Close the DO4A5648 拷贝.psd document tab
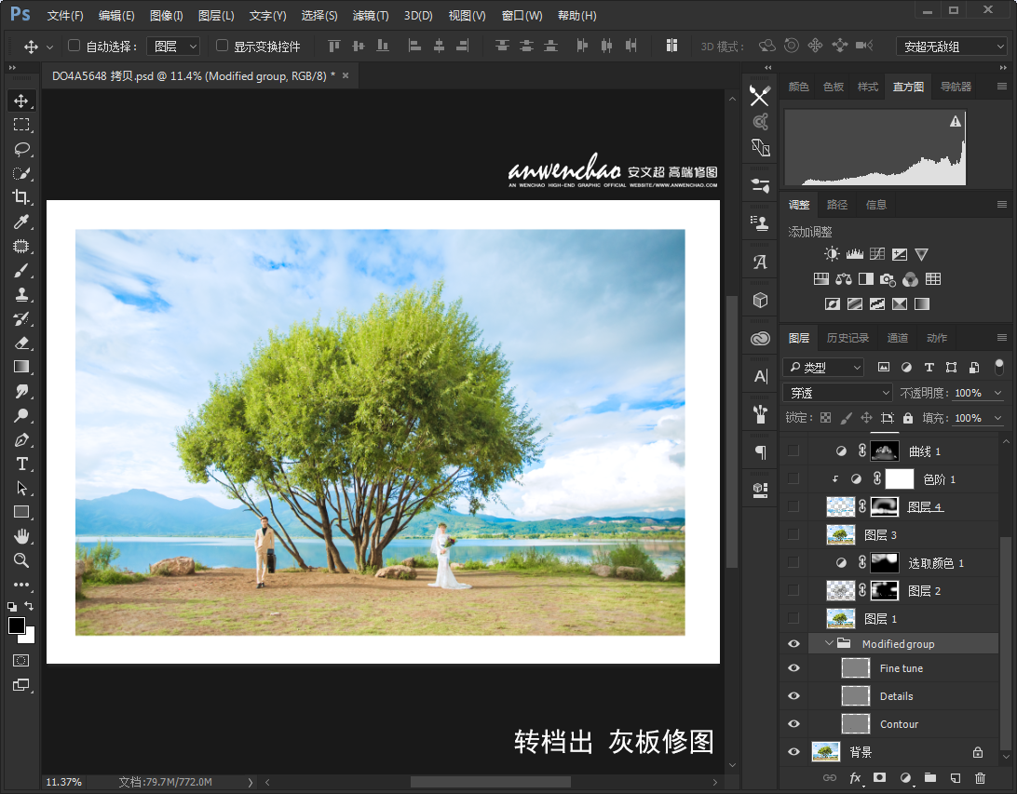The width and height of the screenshot is (1017, 794). point(346,75)
